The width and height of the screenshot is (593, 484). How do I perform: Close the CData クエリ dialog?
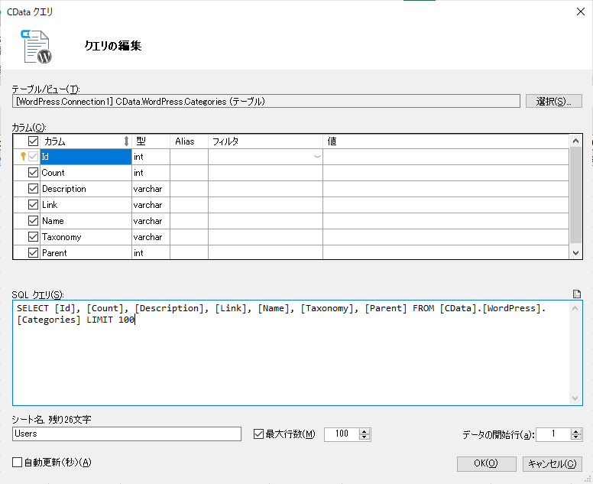[581, 11]
